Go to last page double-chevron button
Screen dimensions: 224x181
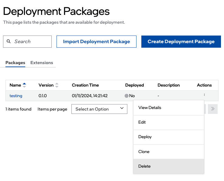[213, 109]
